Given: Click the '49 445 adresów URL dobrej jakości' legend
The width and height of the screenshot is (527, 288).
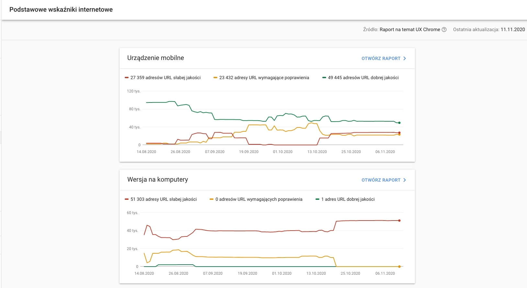Looking at the screenshot, I should 363,78.
